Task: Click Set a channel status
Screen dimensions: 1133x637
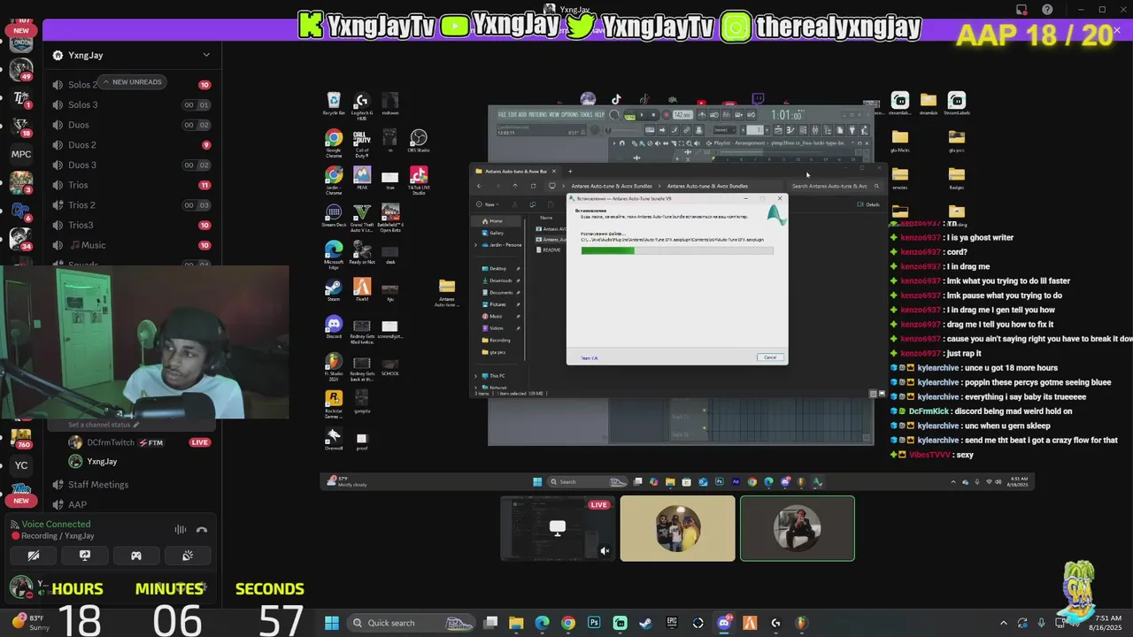Action: pyautogui.click(x=104, y=425)
